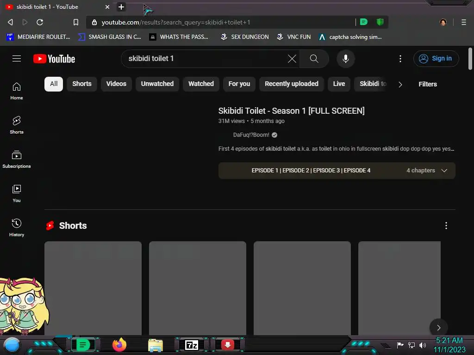
Task: Show more filter chips with the arrow
Action: [x=400, y=85]
